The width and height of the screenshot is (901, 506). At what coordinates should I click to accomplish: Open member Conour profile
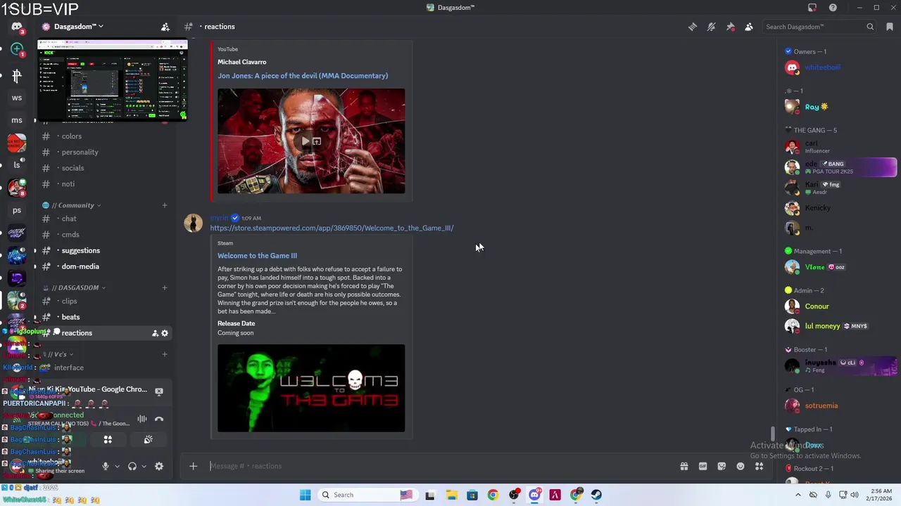[x=817, y=306]
